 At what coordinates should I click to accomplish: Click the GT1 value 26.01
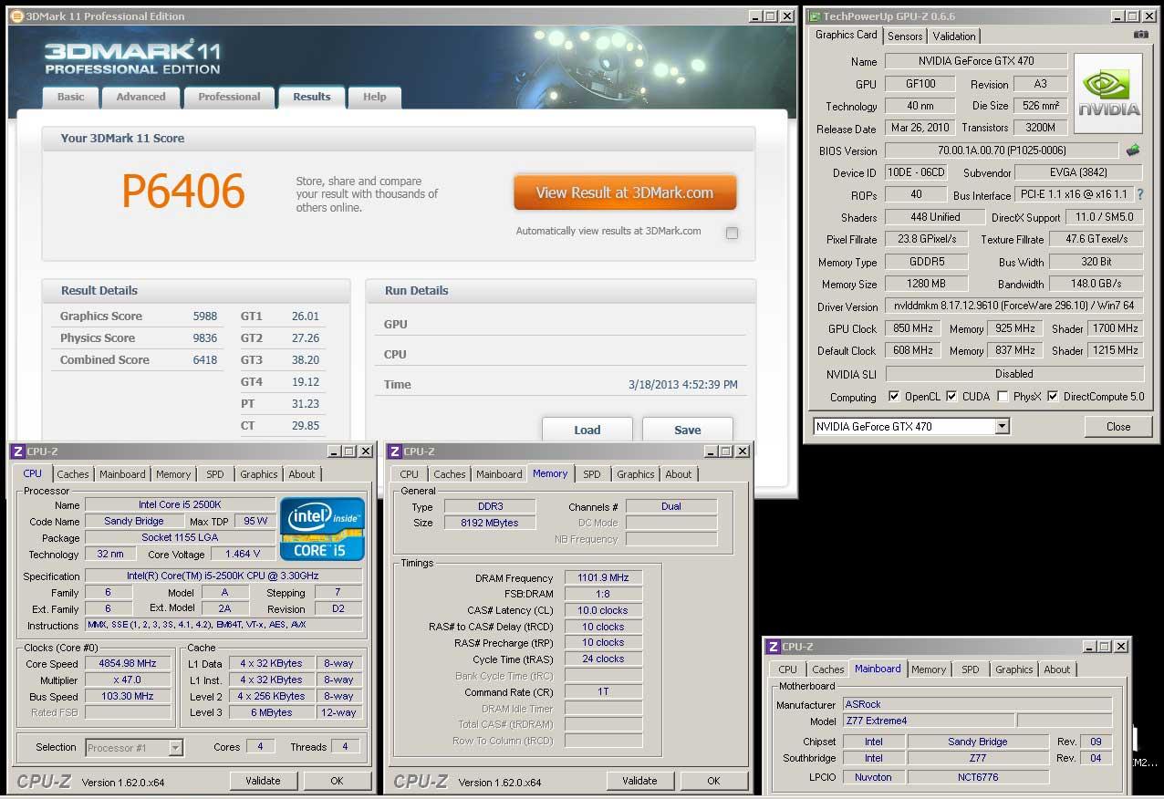coord(306,316)
